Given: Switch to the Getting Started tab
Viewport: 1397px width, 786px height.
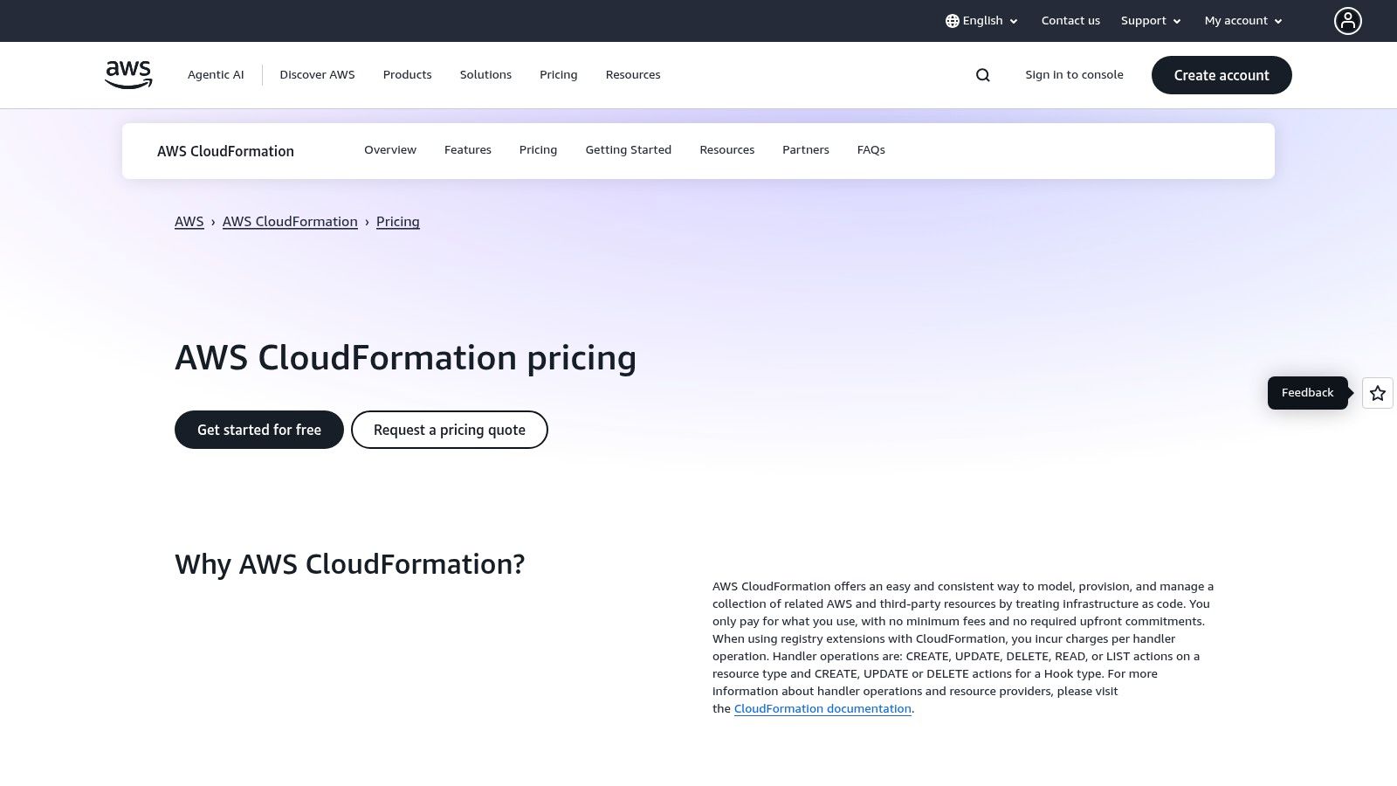Looking at the screenshot, I should [629, 150].
